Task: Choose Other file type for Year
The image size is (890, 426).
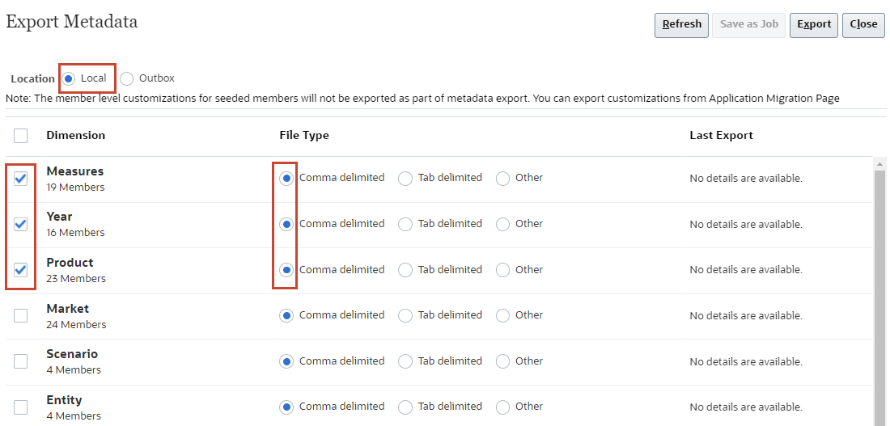Action: 503,224
